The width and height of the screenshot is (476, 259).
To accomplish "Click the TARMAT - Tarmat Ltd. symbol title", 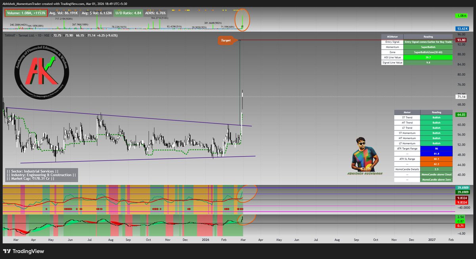I will click(x=19, y=35).
